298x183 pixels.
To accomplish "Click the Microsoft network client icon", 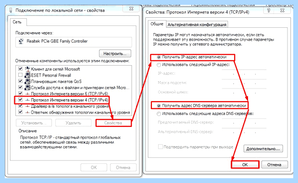I will coord(27,69).
